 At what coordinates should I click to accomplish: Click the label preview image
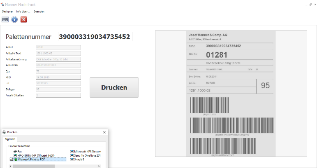coord(231,94)
